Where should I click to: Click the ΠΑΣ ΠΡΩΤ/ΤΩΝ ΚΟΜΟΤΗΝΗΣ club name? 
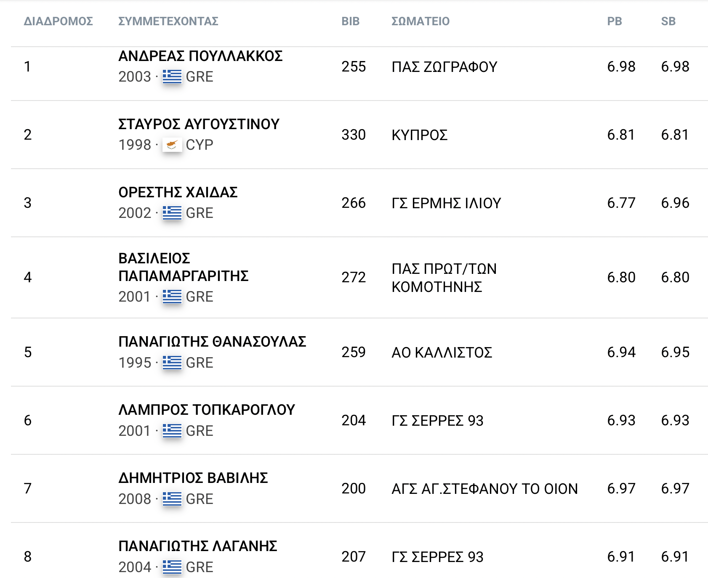point(444,278)
